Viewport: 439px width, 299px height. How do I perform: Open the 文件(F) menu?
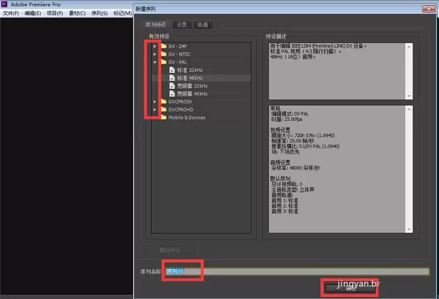click(11, 13)
